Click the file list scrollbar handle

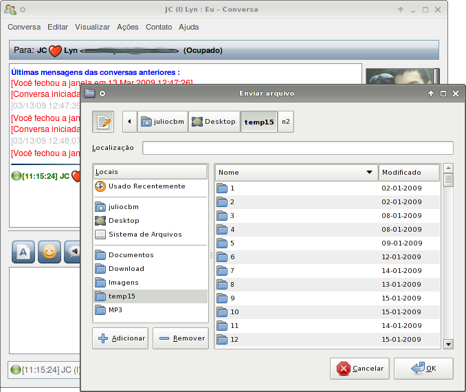448,180
